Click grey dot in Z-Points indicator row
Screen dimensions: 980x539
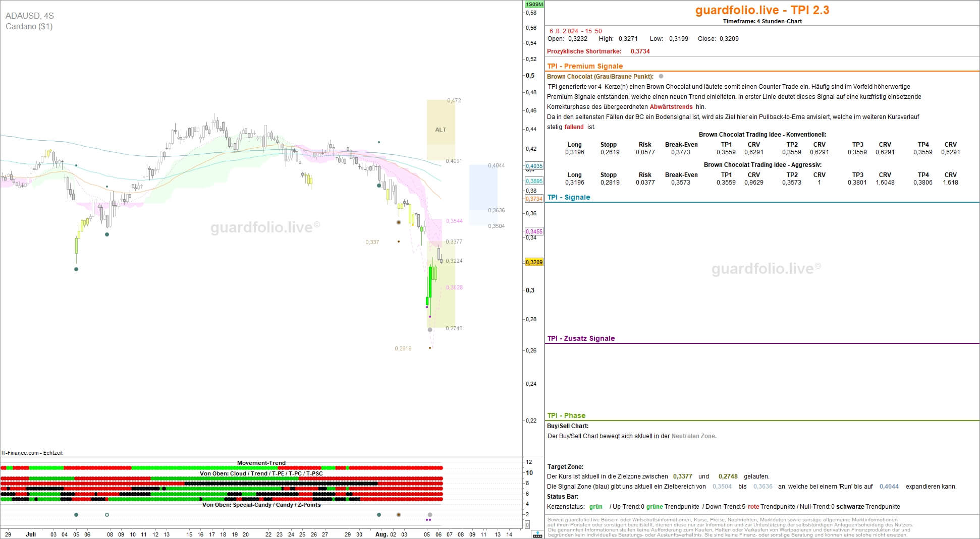pos(430,515)
